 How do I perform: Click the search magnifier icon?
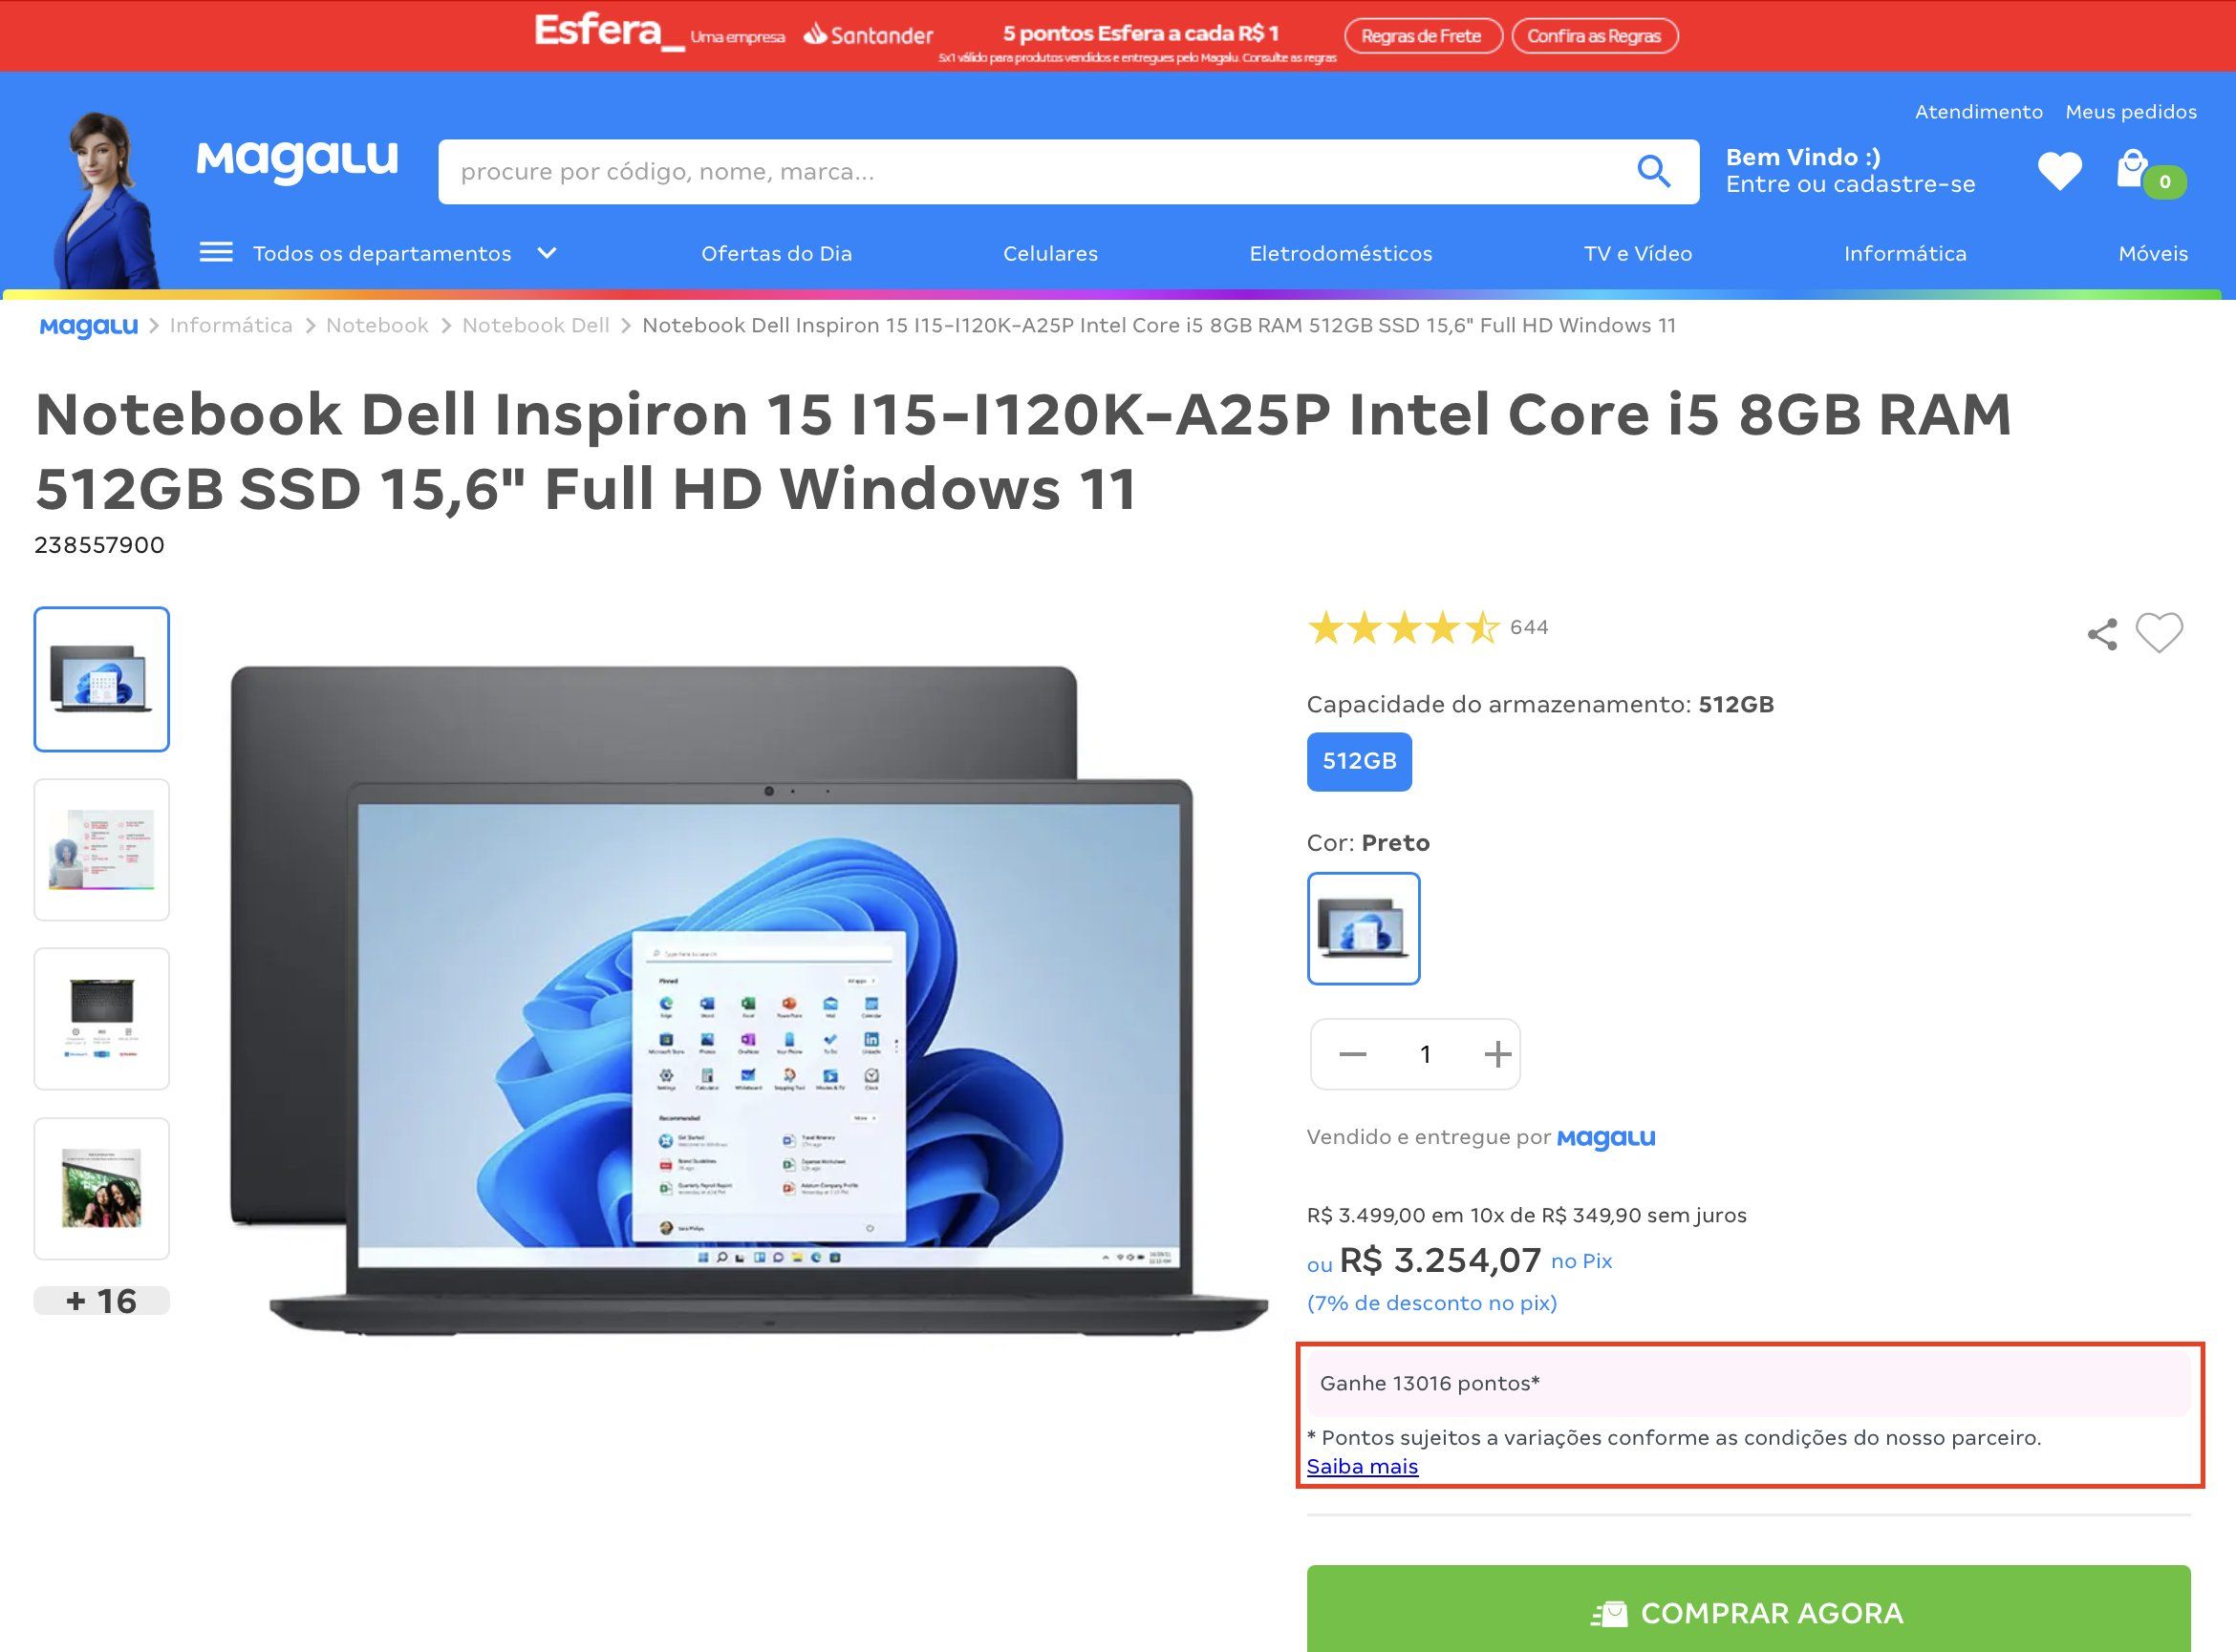point(1653,172)
